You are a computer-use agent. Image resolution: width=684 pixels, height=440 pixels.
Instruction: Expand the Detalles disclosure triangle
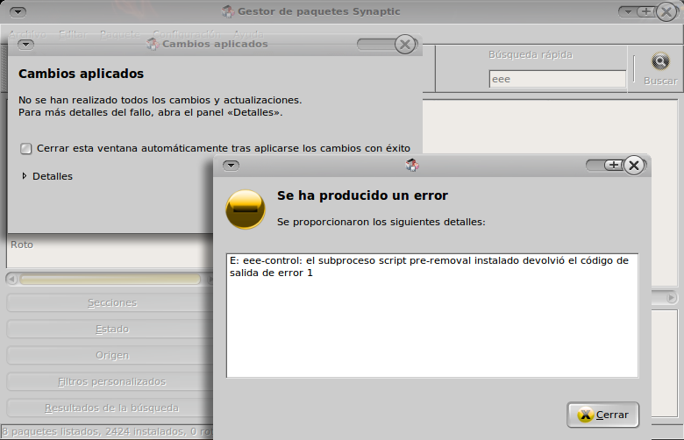25,176
